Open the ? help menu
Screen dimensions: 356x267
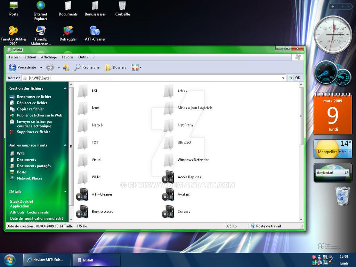(94, 57)
